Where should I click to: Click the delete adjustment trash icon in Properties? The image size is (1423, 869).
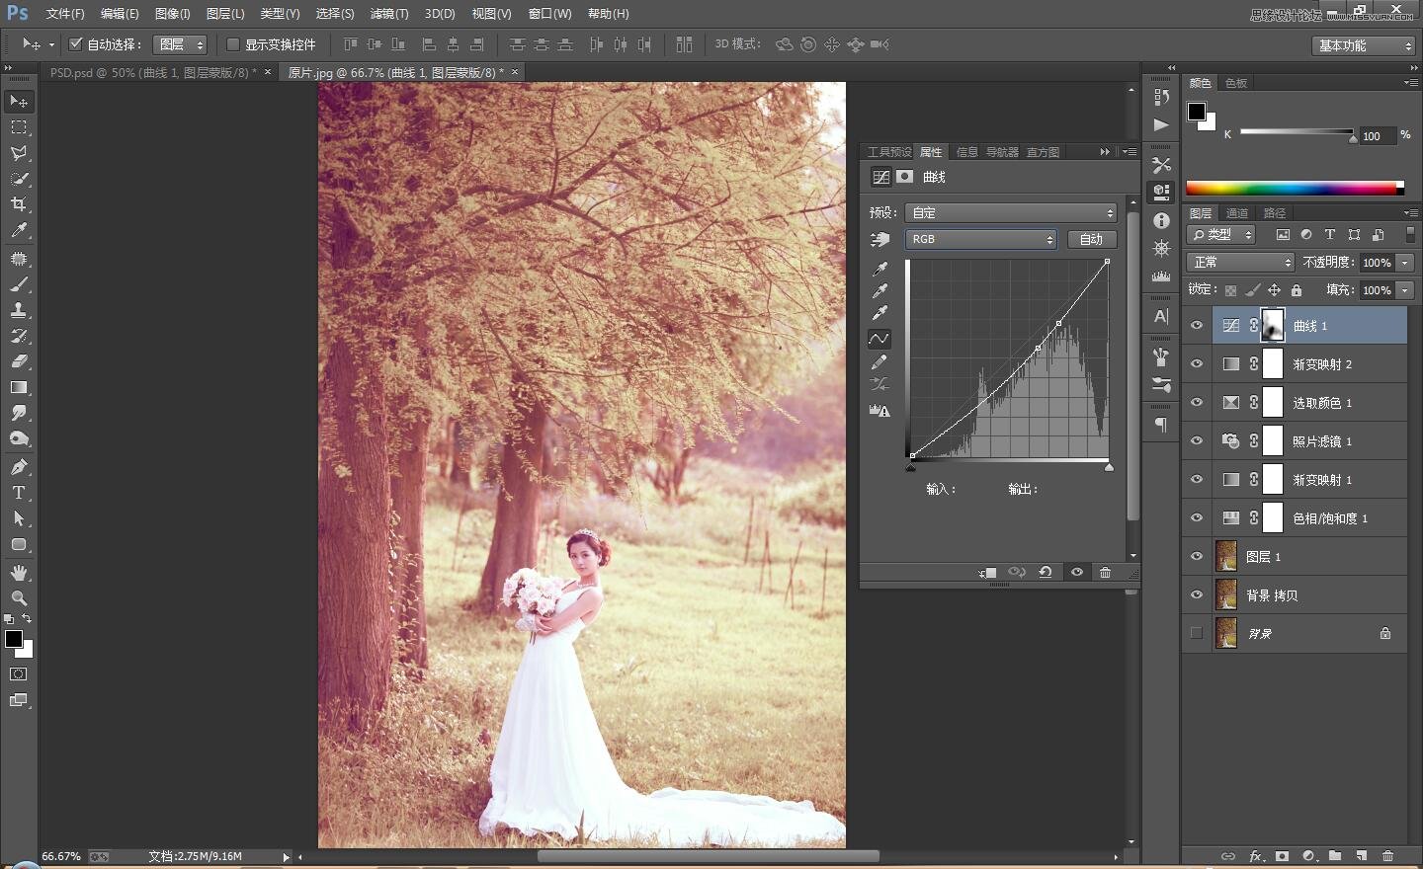1105,572
